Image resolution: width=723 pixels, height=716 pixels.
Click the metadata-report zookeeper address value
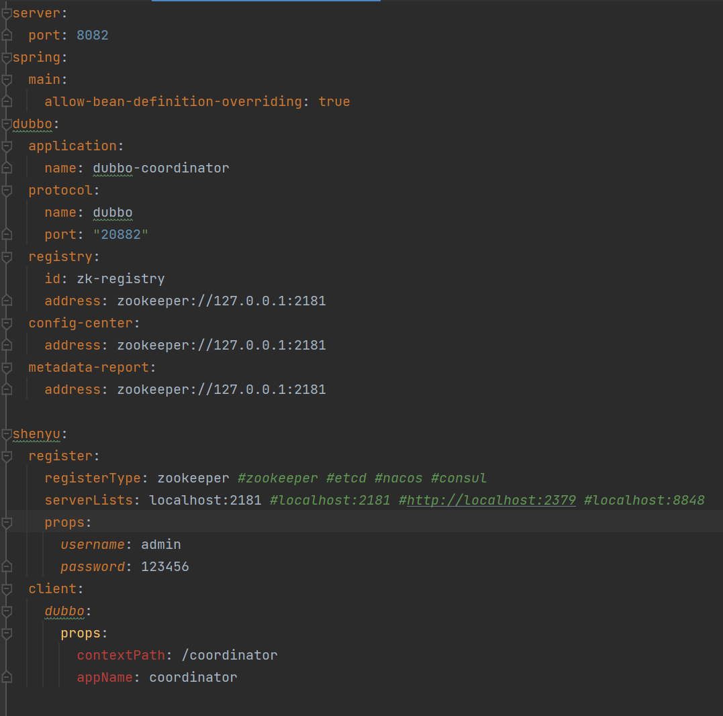point(222,390)
